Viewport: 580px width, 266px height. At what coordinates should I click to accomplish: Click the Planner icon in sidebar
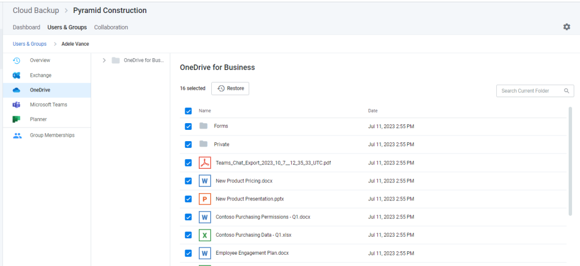click(x=16, y=120)
